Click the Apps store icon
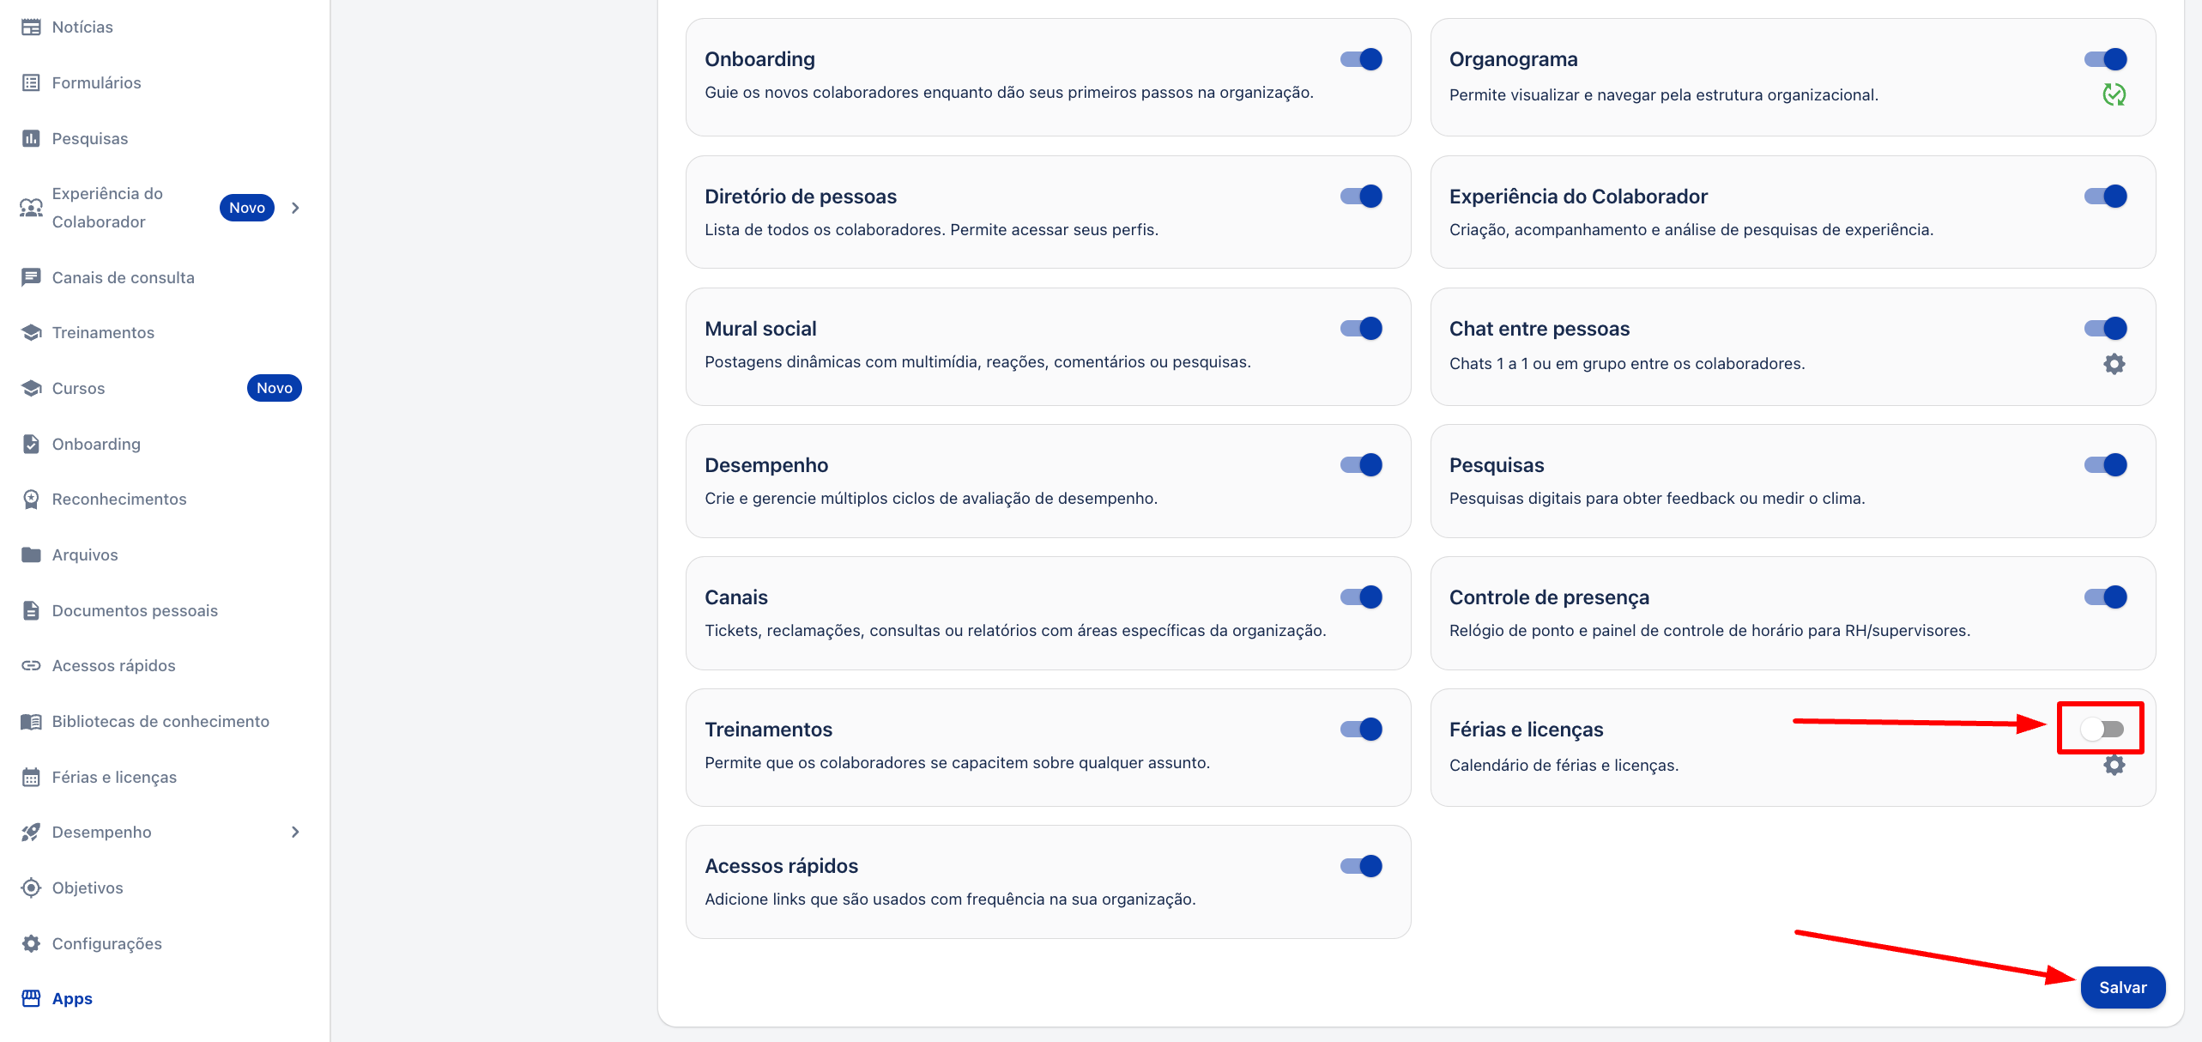Image resolution: width=2202 pixels, height=1042 pixels. (x=31, y=998)
